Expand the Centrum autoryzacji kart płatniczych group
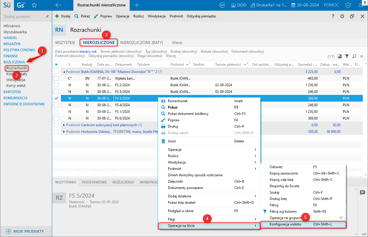Screen dimensions: 368x237 pyautogui.click(x=64, y=125)
